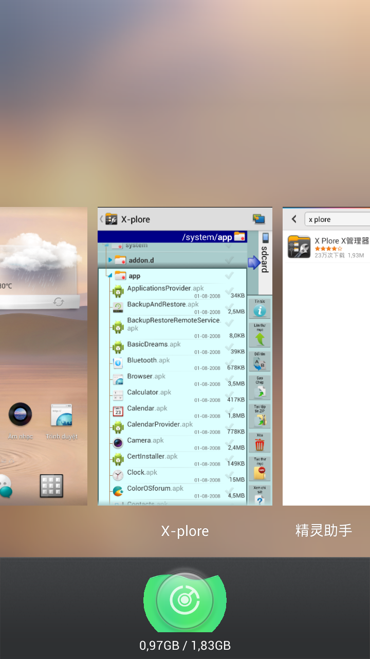The image size is (370, 659).
Task: Tap the app drawer grid icon on home screen
Action: click(51, 485)
